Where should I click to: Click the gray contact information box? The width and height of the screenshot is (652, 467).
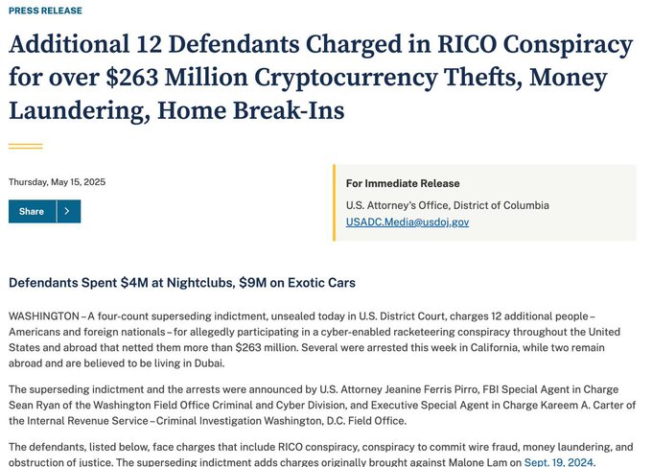[486, 202]
